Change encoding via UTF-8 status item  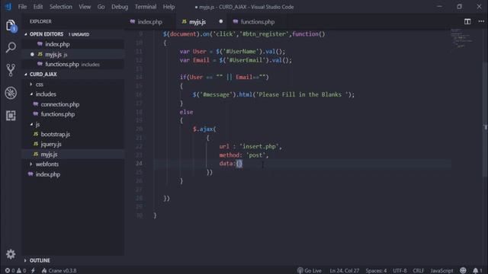coord(400,271)
